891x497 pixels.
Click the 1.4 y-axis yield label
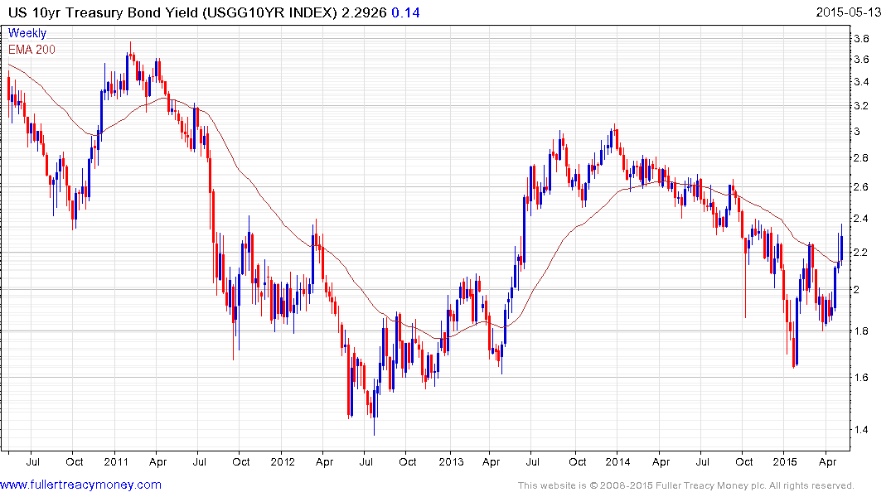click(x=861, y=429)
